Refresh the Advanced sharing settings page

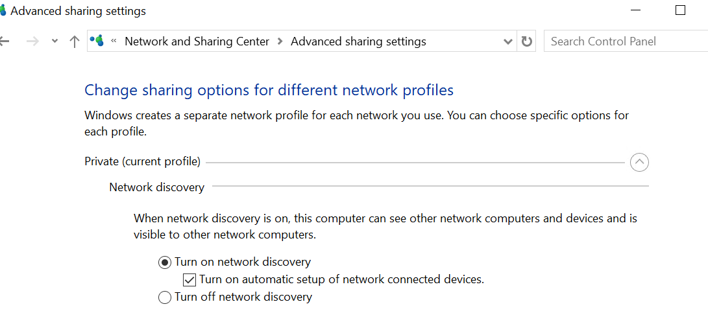(527, 41)
